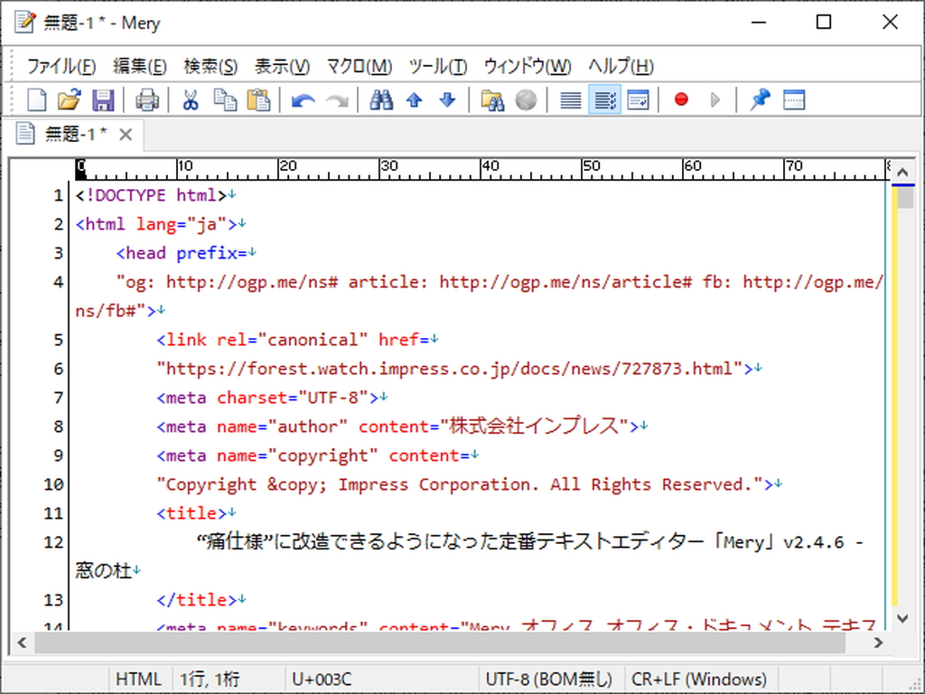
Task: Click the window pane icon after the pushpin
Action: coord(794,99)
